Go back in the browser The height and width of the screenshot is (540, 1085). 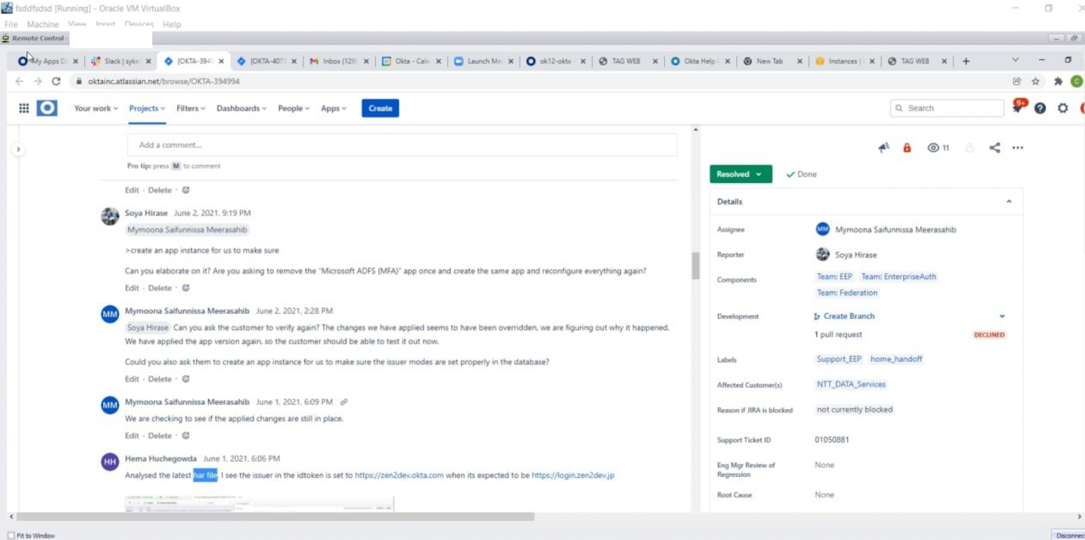tap(19, 81)
